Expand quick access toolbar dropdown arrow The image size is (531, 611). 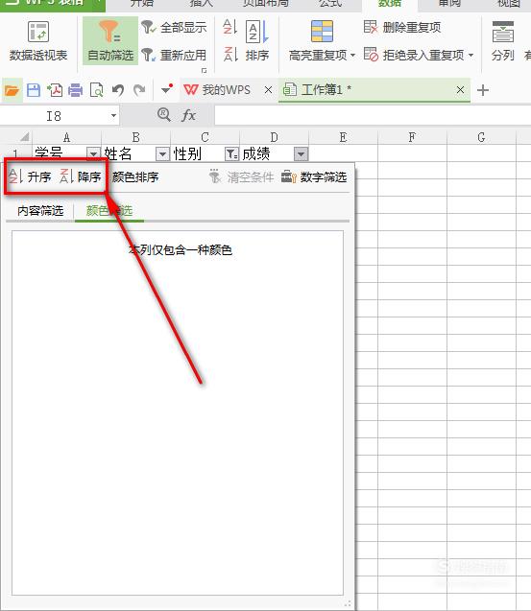[166, 89]
